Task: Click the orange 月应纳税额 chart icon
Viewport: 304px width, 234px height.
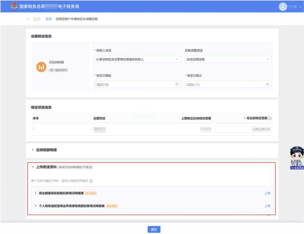Action: click(x=41, y=67)
